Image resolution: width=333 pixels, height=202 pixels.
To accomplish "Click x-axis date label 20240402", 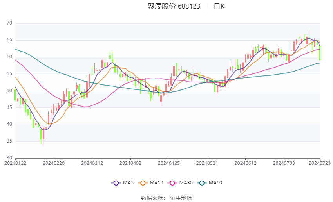I will coord(130,163).
